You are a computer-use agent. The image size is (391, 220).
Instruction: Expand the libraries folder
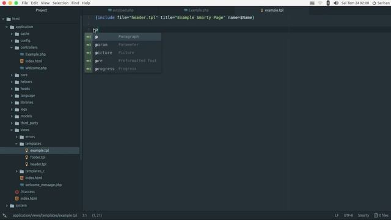point(12,103)
